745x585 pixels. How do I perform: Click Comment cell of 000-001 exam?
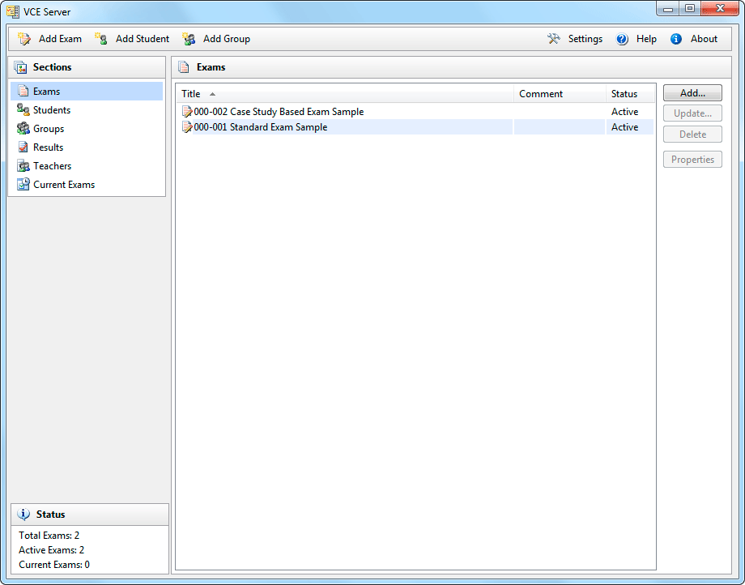(x=560, y=127)
